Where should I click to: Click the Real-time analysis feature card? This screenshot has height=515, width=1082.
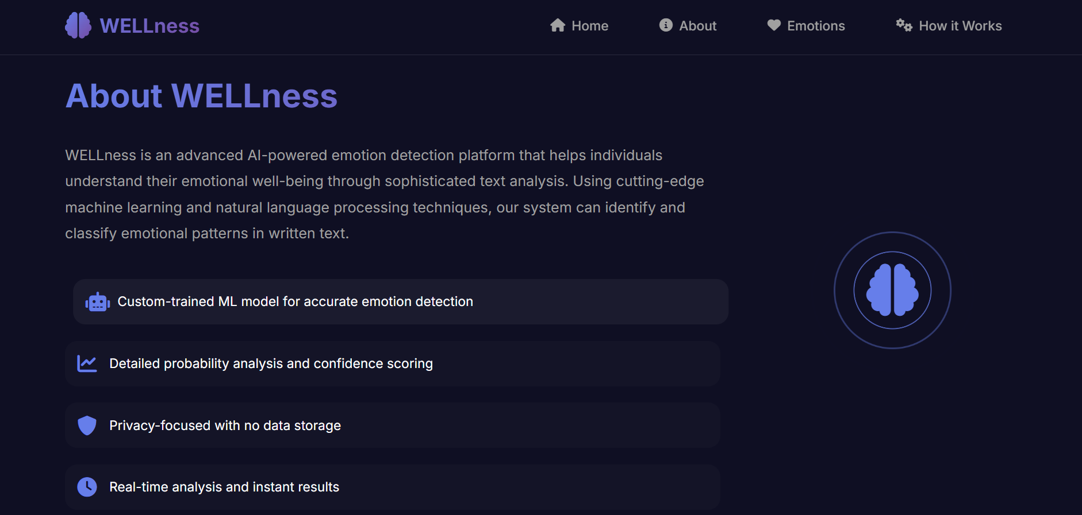[x=393, y=486]
